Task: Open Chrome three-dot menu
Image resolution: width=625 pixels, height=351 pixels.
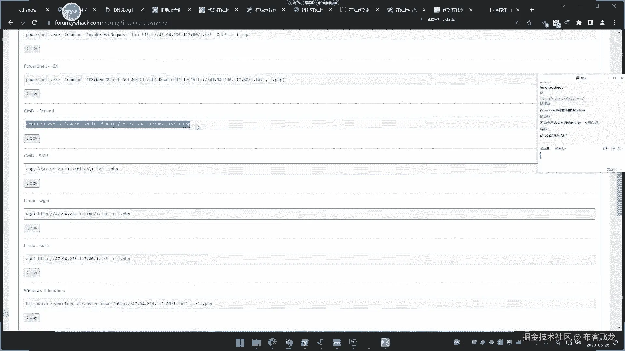Action: tap(614, 23)
